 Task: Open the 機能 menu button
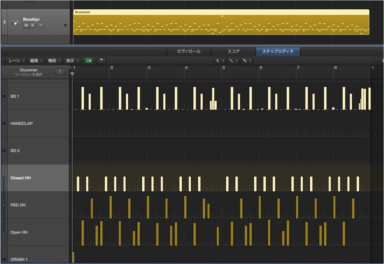click(x=54, y=61)
